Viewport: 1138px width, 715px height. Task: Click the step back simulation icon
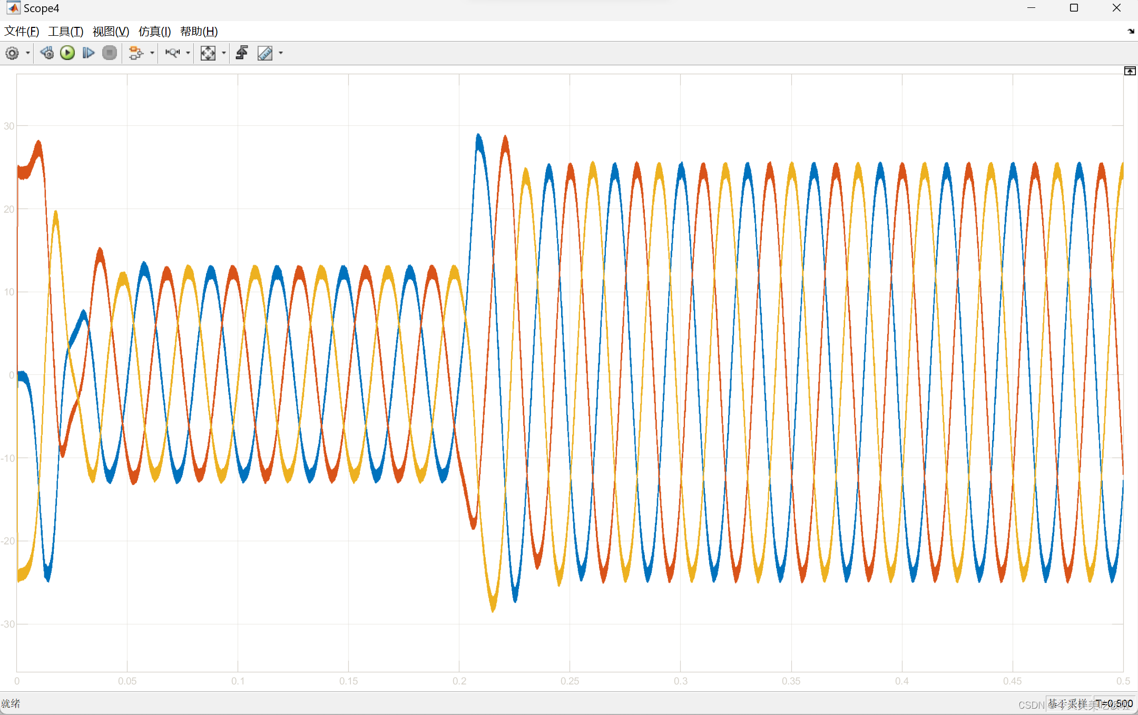coord(47,53)
